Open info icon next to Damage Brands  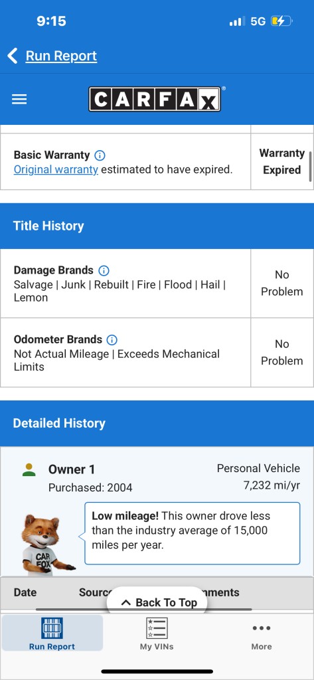coord(104,271)
